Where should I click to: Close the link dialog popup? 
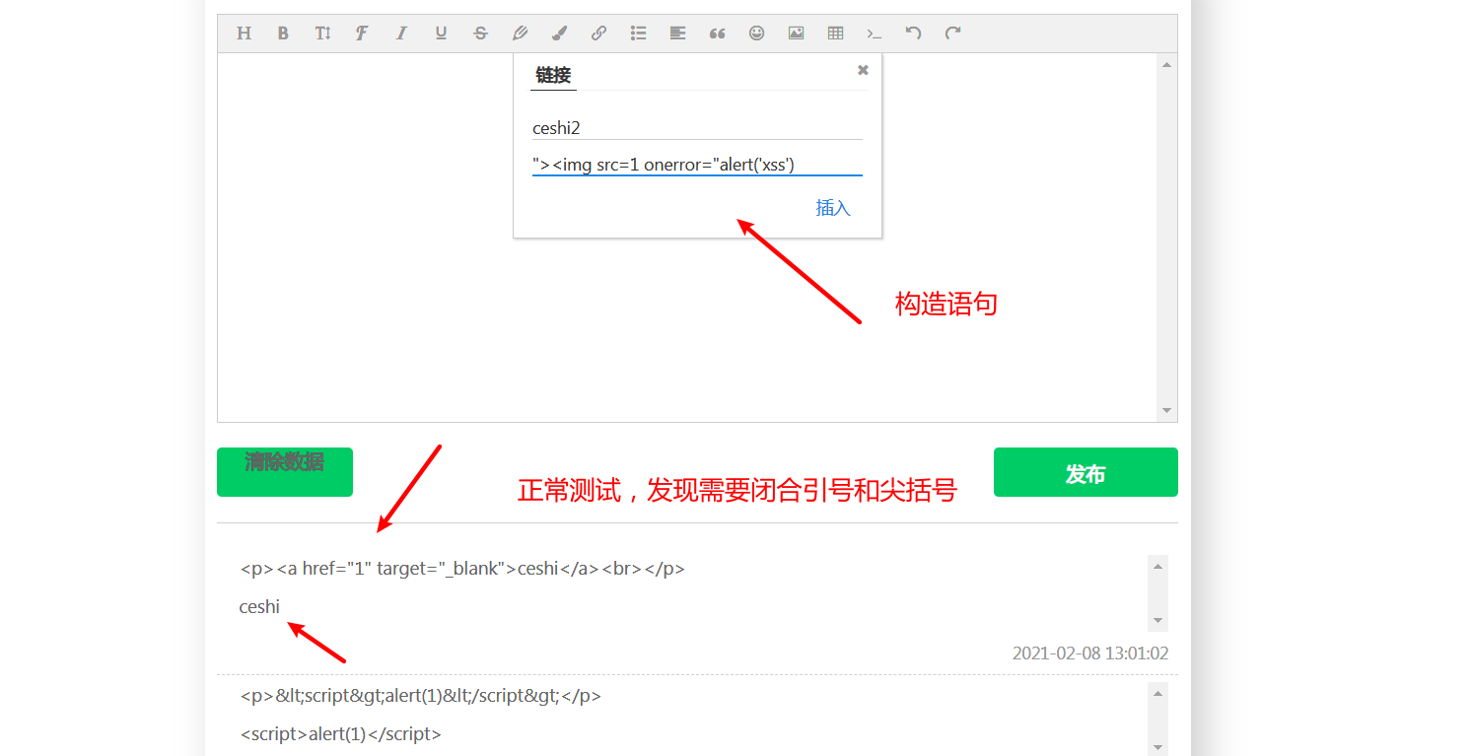pos(863,70)
